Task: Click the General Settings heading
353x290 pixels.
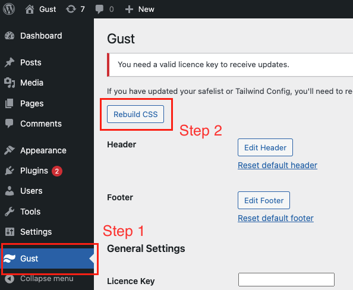Action: pos(146,248)
